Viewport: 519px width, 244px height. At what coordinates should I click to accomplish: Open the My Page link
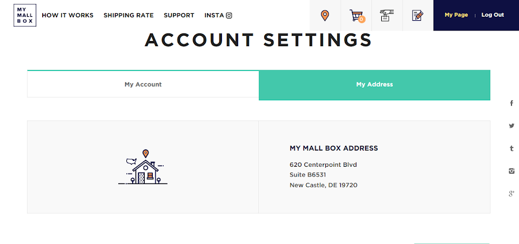(456, 15)
